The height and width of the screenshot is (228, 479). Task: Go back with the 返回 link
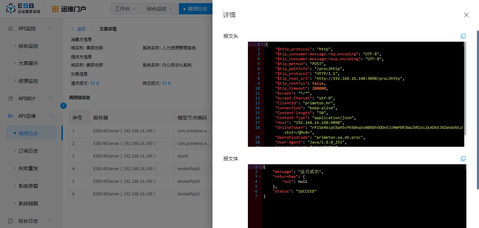coord(79,29)
